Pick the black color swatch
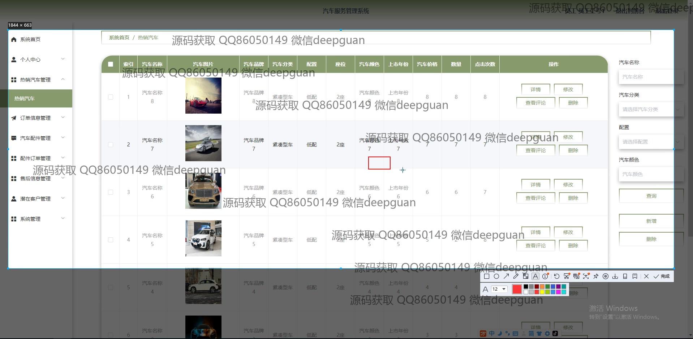The height and width of the screenshot is (339, 693). [x=526, y=287]
